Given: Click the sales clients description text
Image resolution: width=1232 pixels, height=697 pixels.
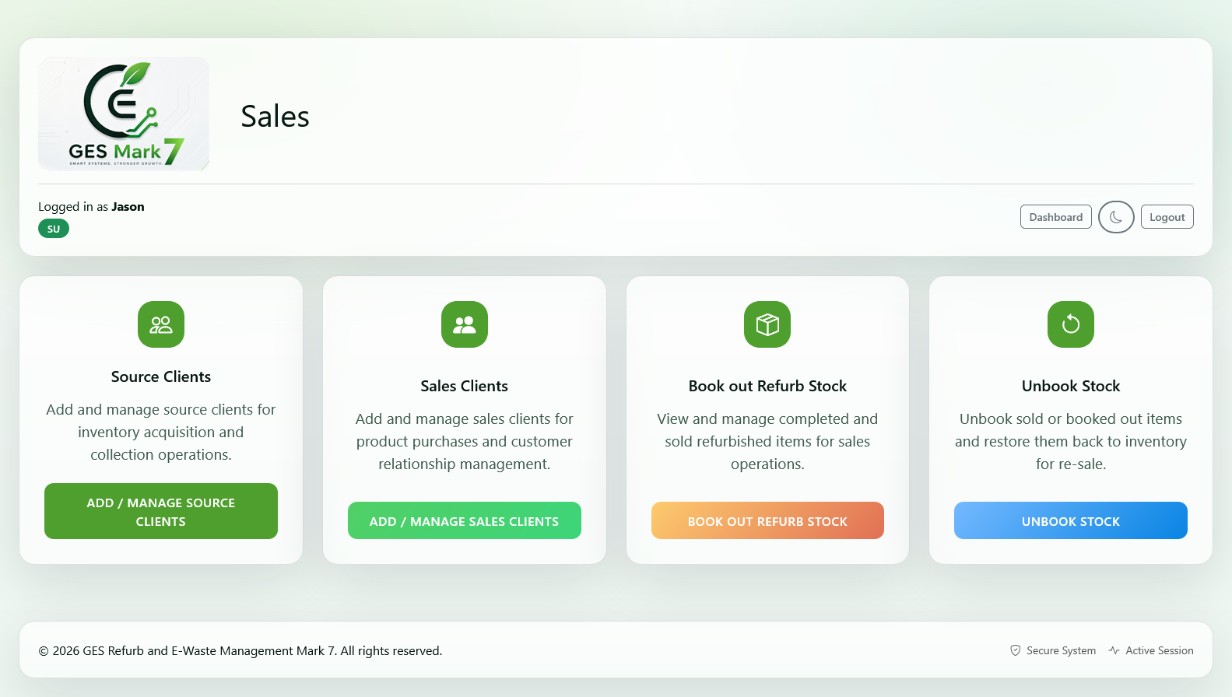Looking at the screenshot, I should (x=465, y=441).
